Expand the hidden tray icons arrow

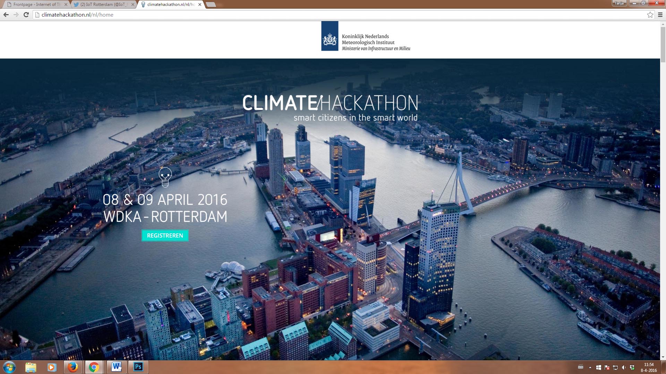coord(590,367)
